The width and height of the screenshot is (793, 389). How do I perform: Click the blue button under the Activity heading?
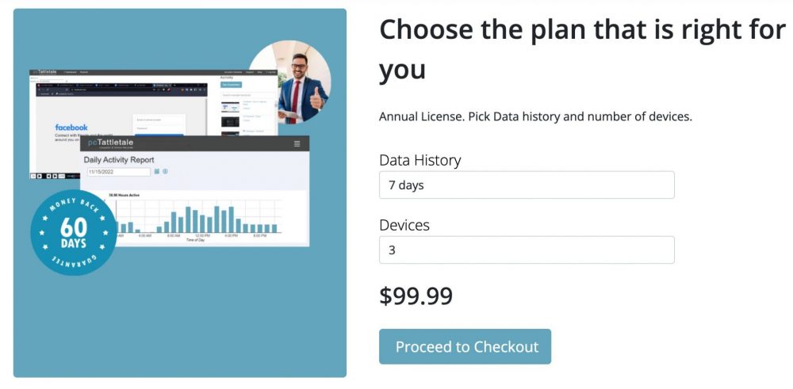[x=231, y=85]
